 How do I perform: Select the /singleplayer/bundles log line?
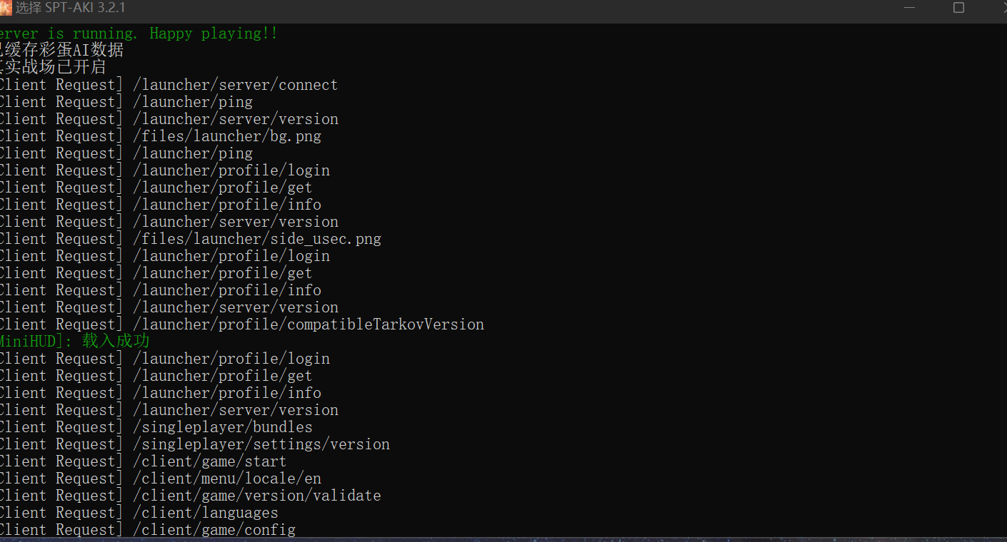point(156,427)
